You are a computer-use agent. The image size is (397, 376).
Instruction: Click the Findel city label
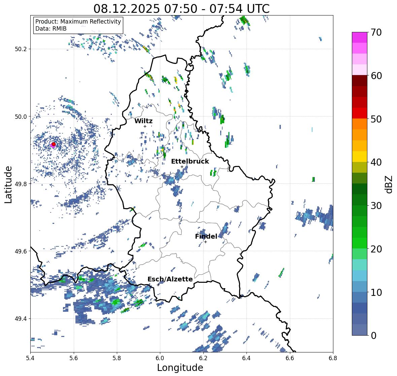tap(206, 236)
